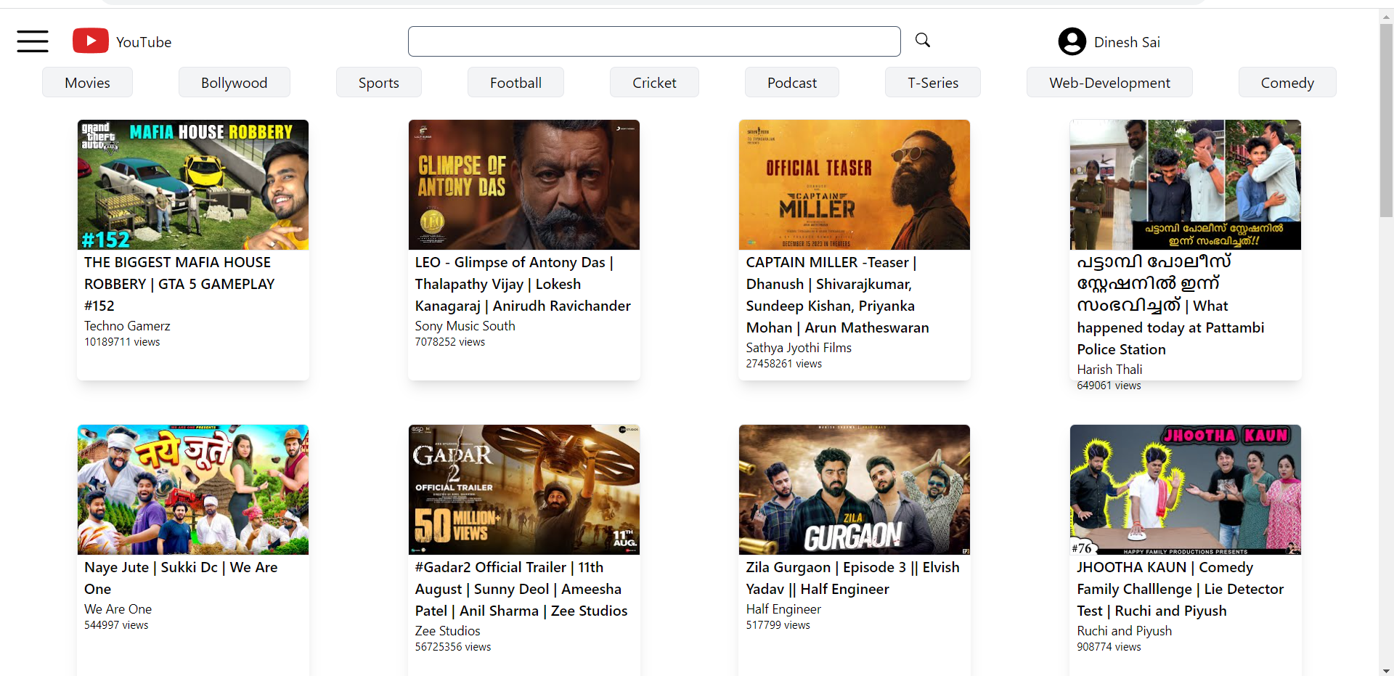Click the JHOOTHA KAUN Comedy title

(1181, 589)
